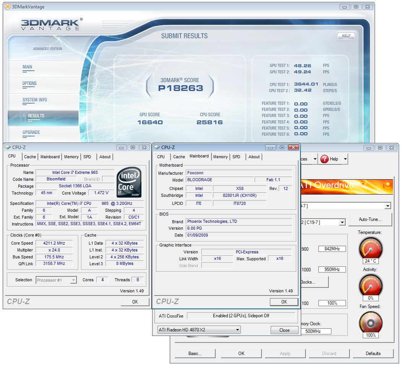Maximize the 3DMarkVantage window
Viewport: 401px width, 365px height.
(x=356, y=7)
